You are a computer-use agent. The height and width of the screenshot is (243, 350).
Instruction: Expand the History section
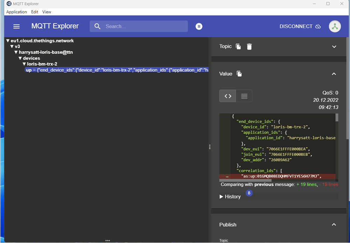[230, 197]
